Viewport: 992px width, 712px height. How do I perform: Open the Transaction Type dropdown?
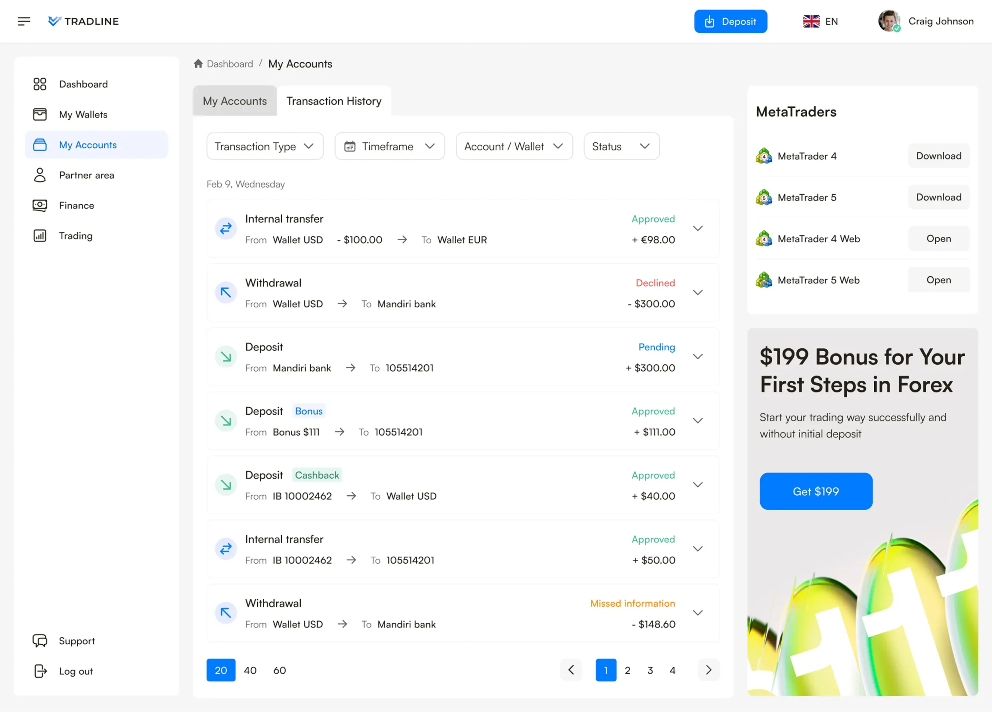pyautogui.click(x=265, y=146)
